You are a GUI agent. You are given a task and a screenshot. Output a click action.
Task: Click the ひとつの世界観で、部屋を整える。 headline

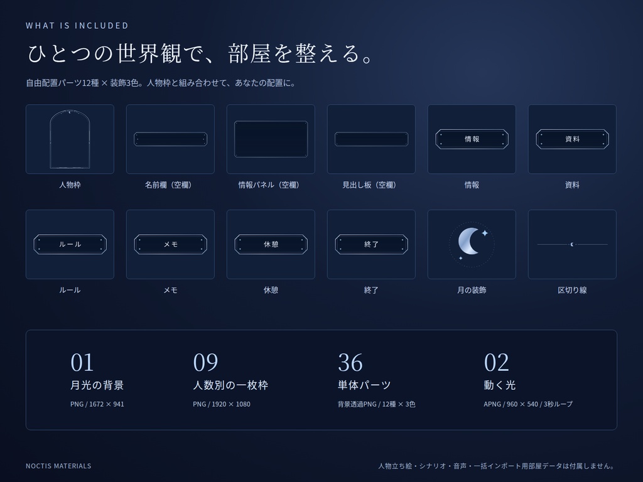click(x=200, y=54)
